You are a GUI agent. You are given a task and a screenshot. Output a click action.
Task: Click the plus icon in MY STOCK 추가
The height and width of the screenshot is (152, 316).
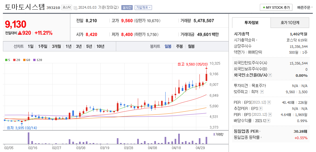pyautogui.click(x=264, y=8)
